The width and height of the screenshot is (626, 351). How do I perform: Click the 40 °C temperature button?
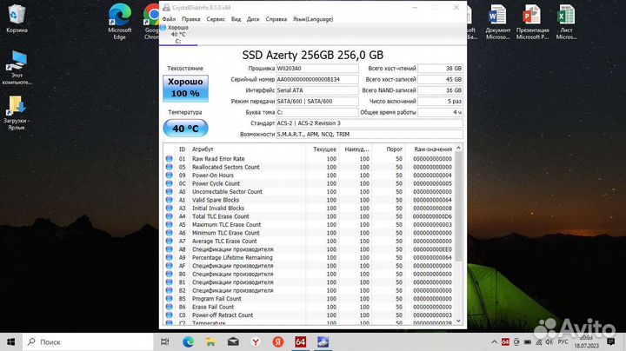185,129
